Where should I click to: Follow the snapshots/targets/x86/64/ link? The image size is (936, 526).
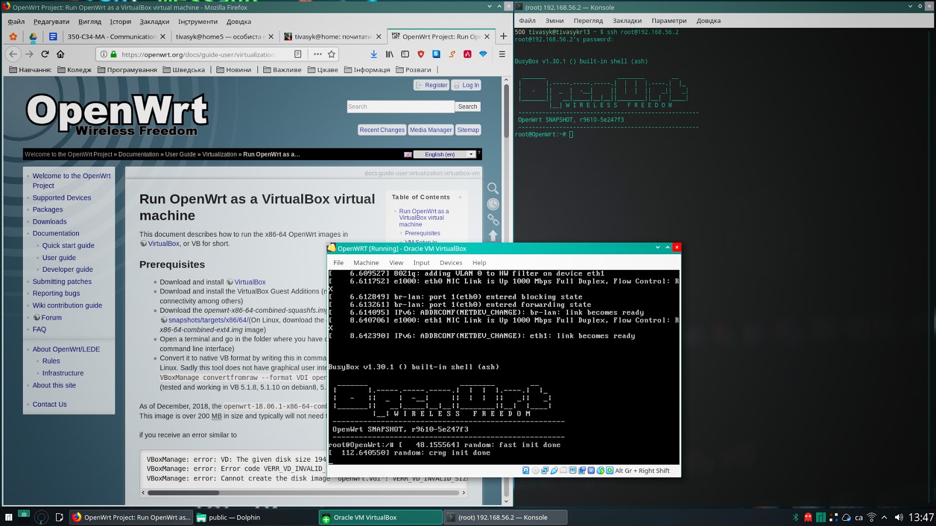tap(208, 320)
